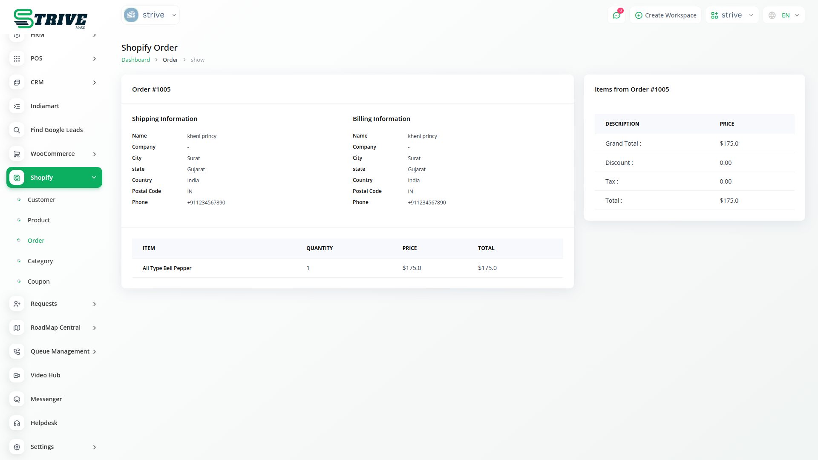Click the CRM sidebar icon
The image size is (818, 460).
tap(17, 83)
